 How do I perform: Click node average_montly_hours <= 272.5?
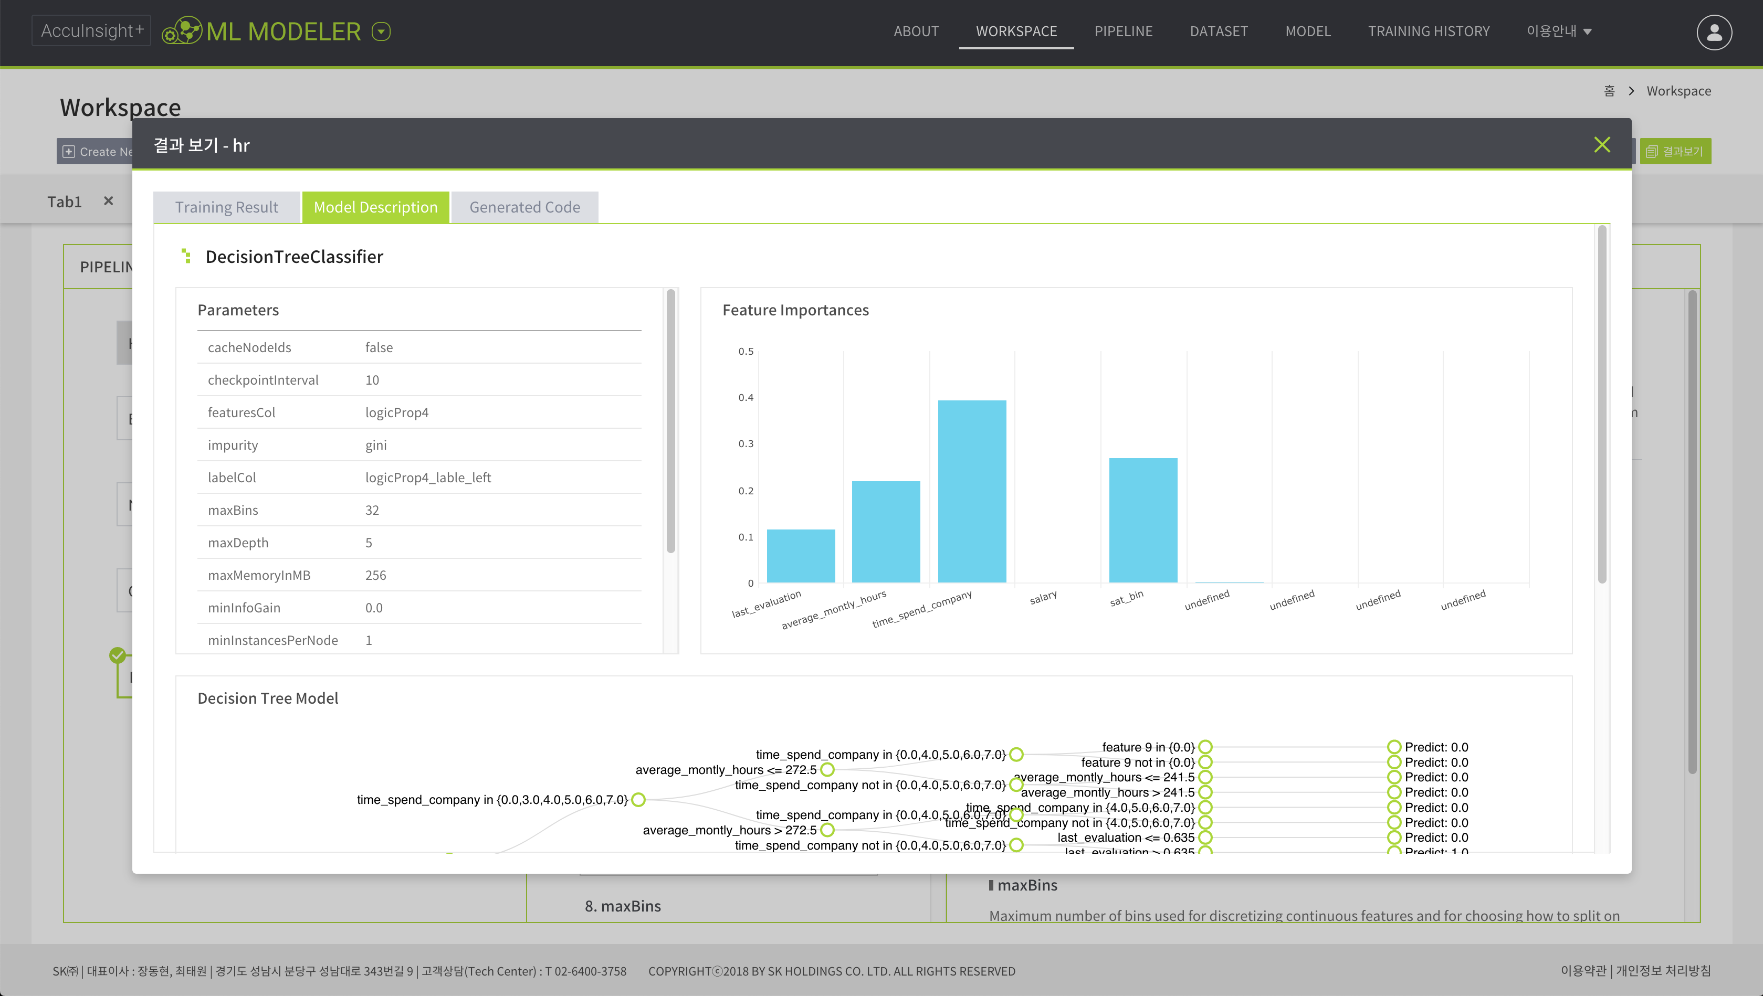pyautogui.click(x=827, y=770)
